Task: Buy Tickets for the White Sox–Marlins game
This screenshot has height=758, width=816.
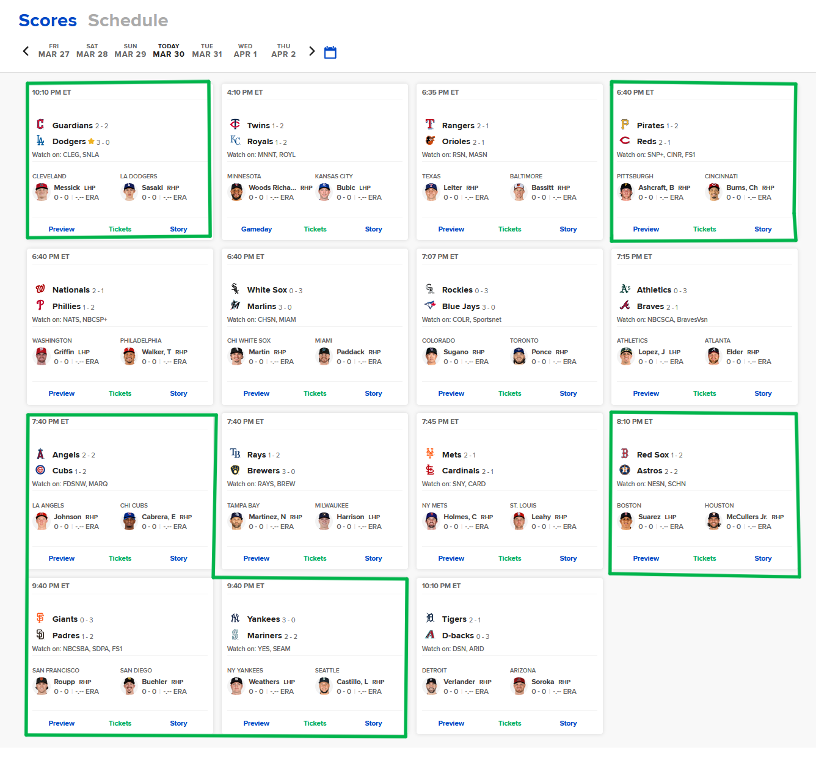Action: [x=315, y=393]
